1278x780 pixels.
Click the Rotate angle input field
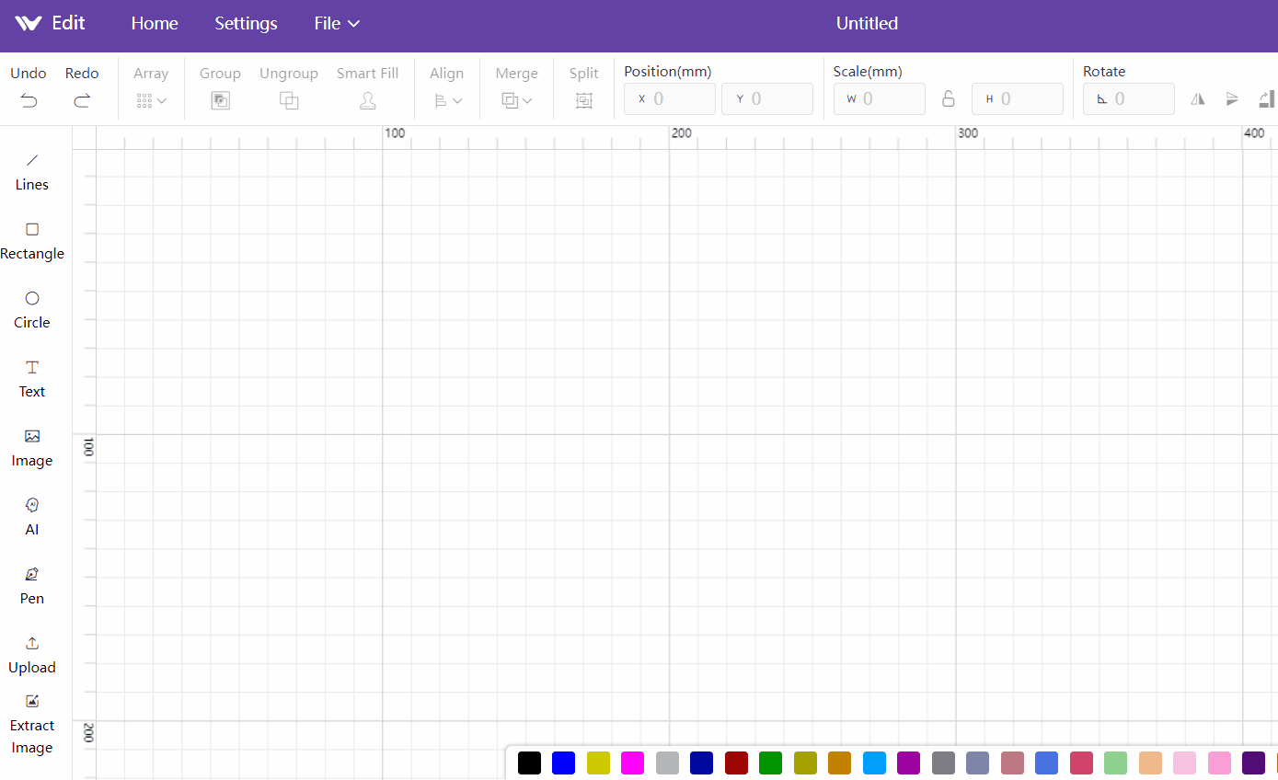pyautogui.click(x=1129, y=99)
